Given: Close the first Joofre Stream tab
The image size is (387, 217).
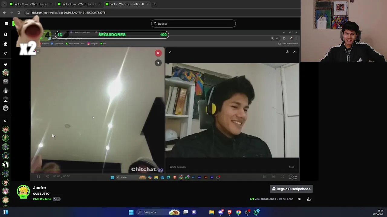Looking at the screenshot, I should click(x=51, y=4).
